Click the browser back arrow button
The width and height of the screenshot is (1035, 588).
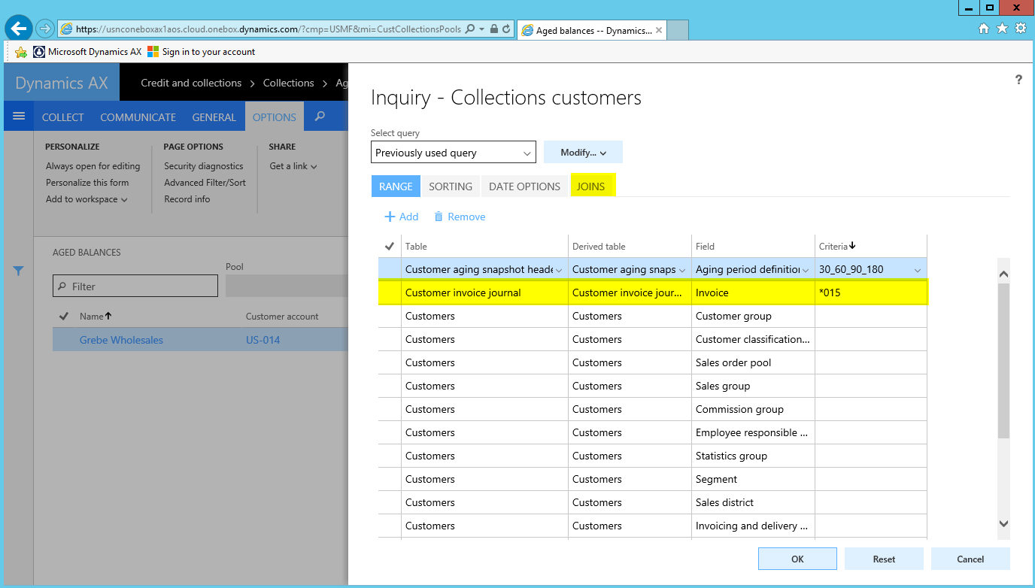[x=18, y=29]
